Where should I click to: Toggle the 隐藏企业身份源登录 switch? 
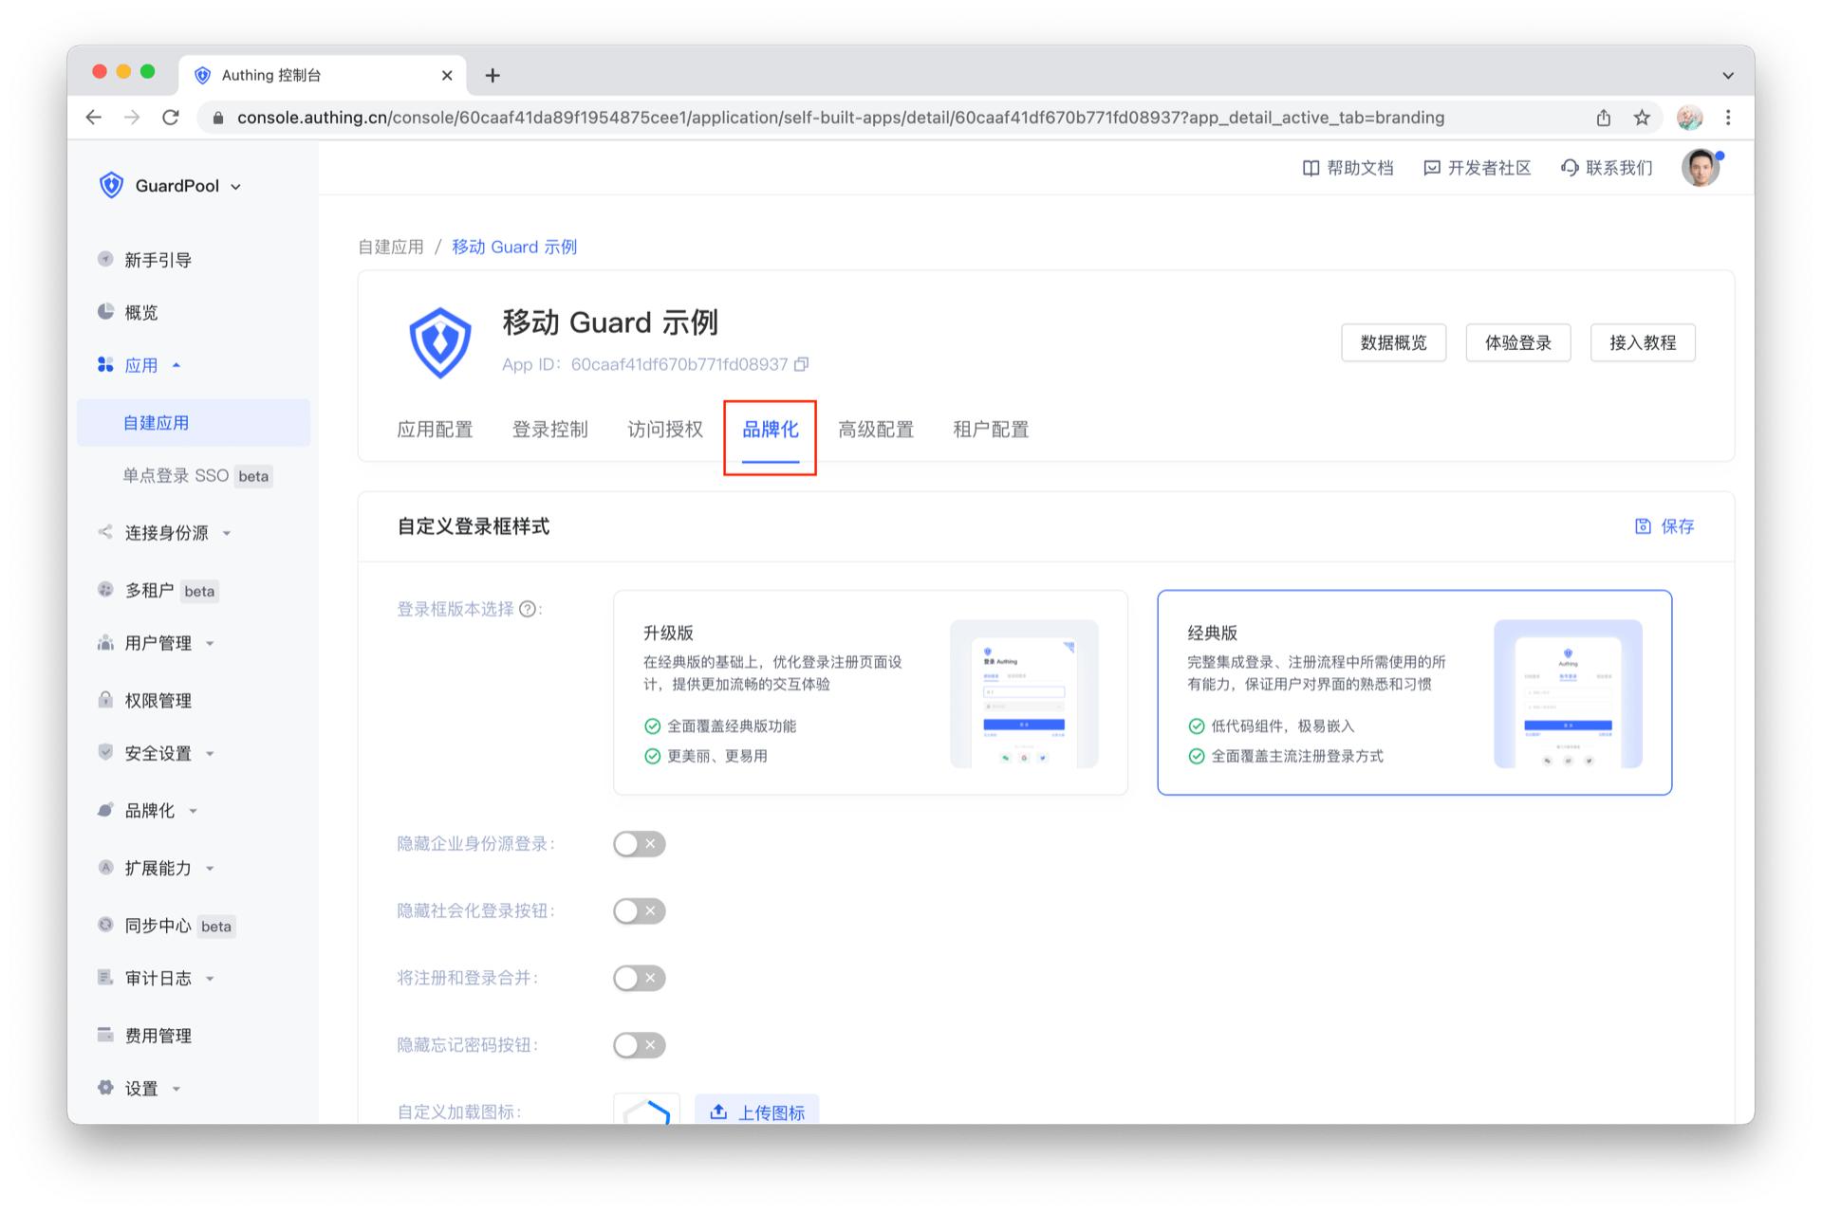(639, 844)
